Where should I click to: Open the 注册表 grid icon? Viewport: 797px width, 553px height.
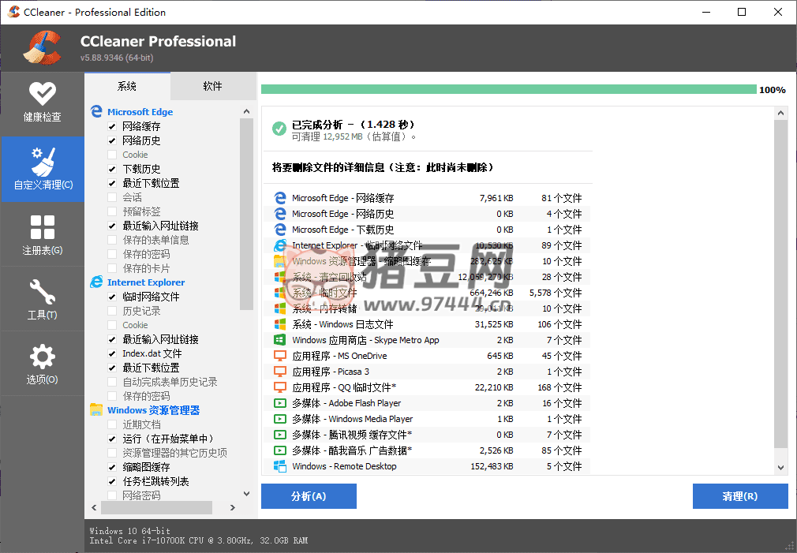(x=42, y=228)
